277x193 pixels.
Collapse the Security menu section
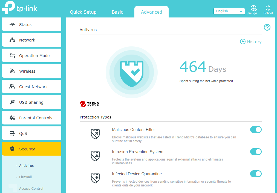[x=31, y=149]
